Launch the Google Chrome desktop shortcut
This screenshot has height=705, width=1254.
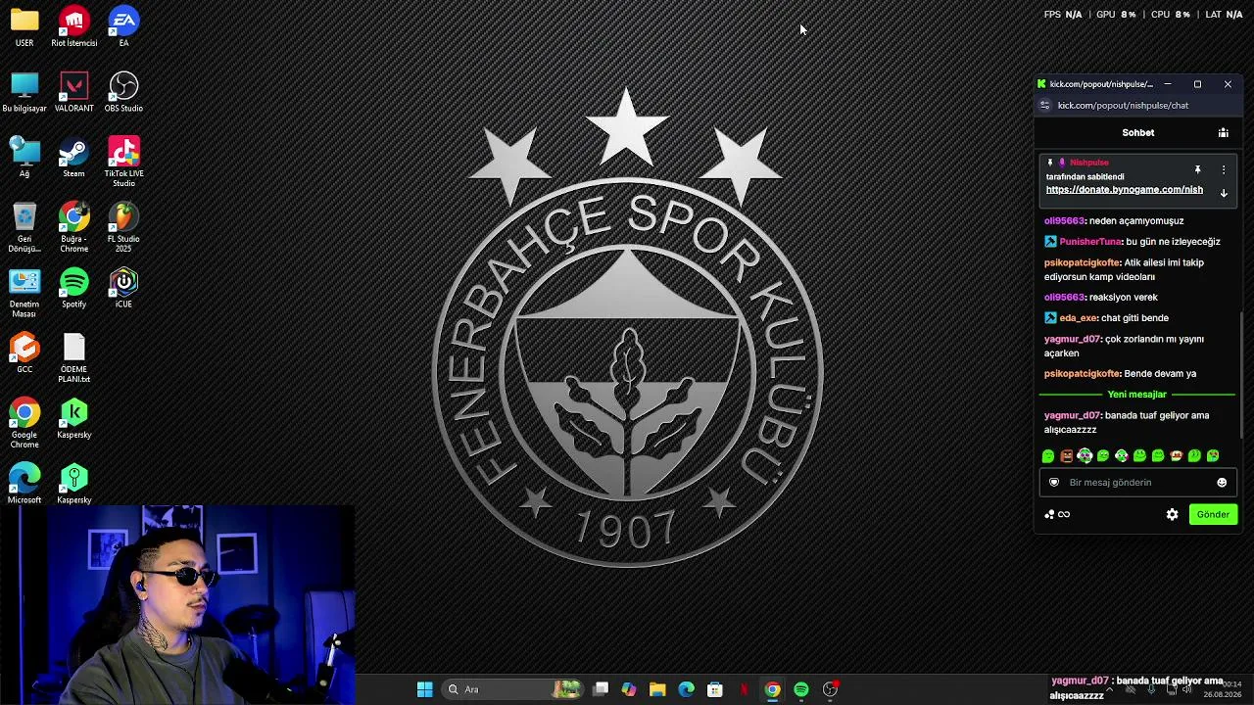24,423
